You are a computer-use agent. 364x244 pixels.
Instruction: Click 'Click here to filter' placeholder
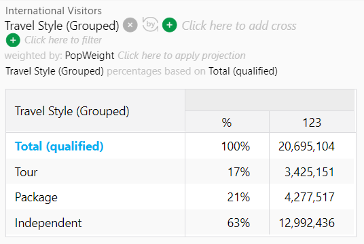[63, 40]
